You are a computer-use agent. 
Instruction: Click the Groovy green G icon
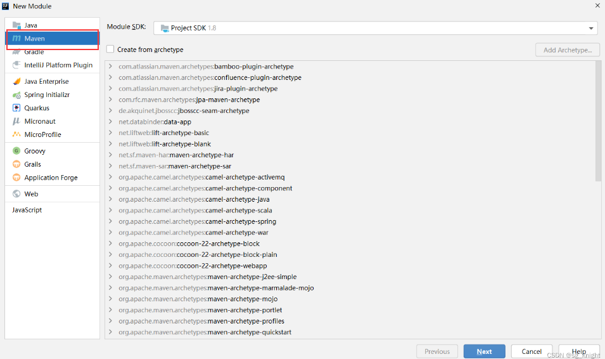16,151
